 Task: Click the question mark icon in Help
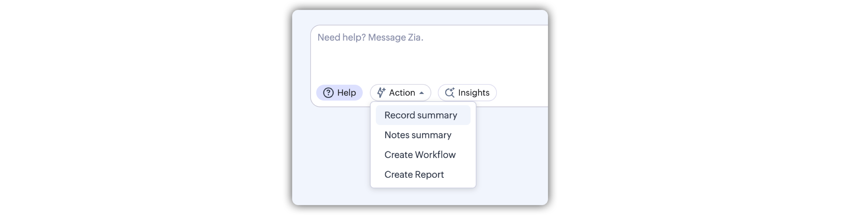coord(328,93)
